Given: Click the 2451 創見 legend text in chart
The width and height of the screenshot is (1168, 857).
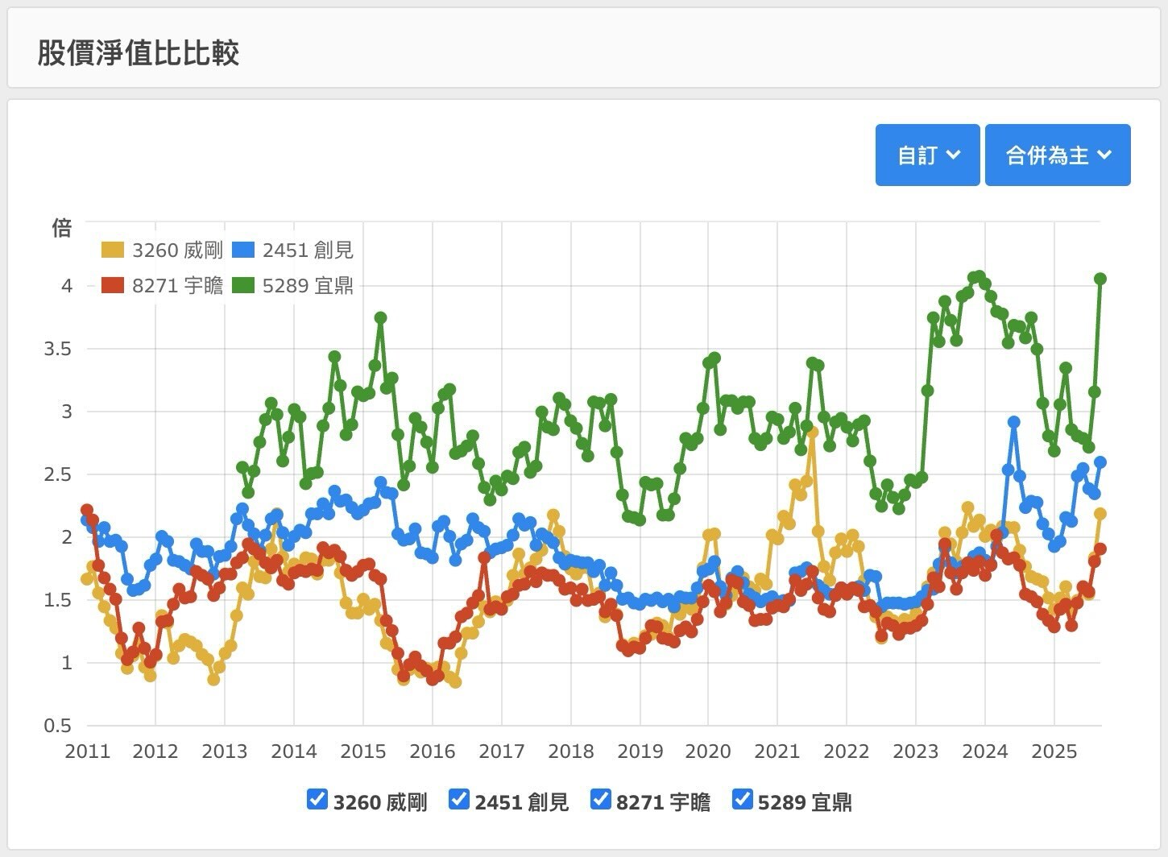Looking at the screenshot, I should pyautogui.click(x=308, y=250).
